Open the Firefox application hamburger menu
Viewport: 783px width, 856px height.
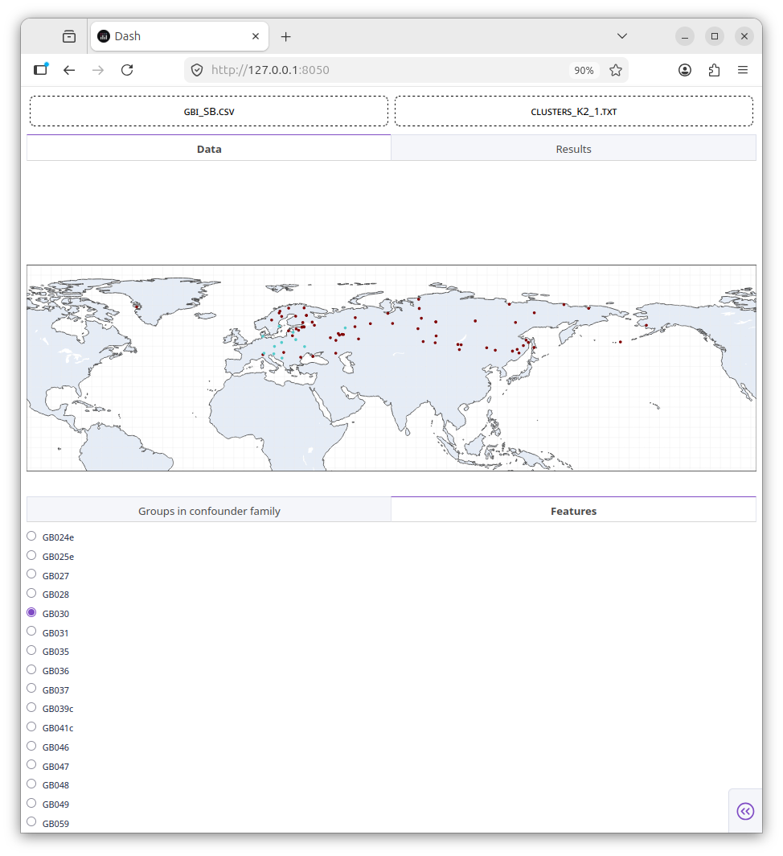pos(743,70)
